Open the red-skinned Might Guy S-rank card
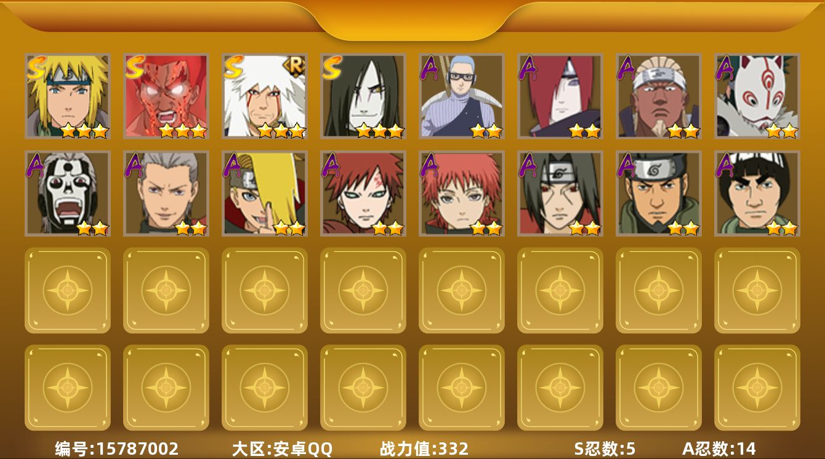The width and height of the screenshot is (825, 459). pyautogui.click(x=166, y=96)
